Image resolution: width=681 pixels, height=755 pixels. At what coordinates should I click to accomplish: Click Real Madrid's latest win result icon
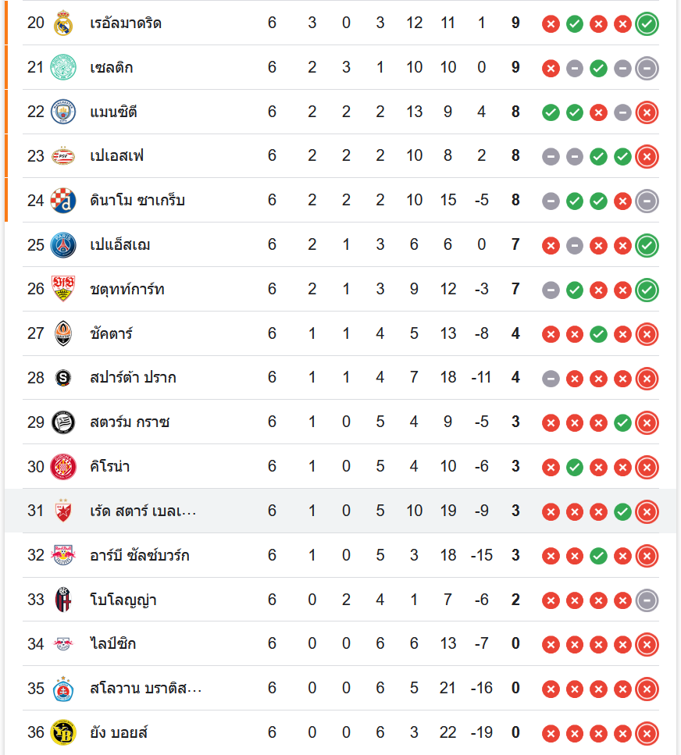647,23
